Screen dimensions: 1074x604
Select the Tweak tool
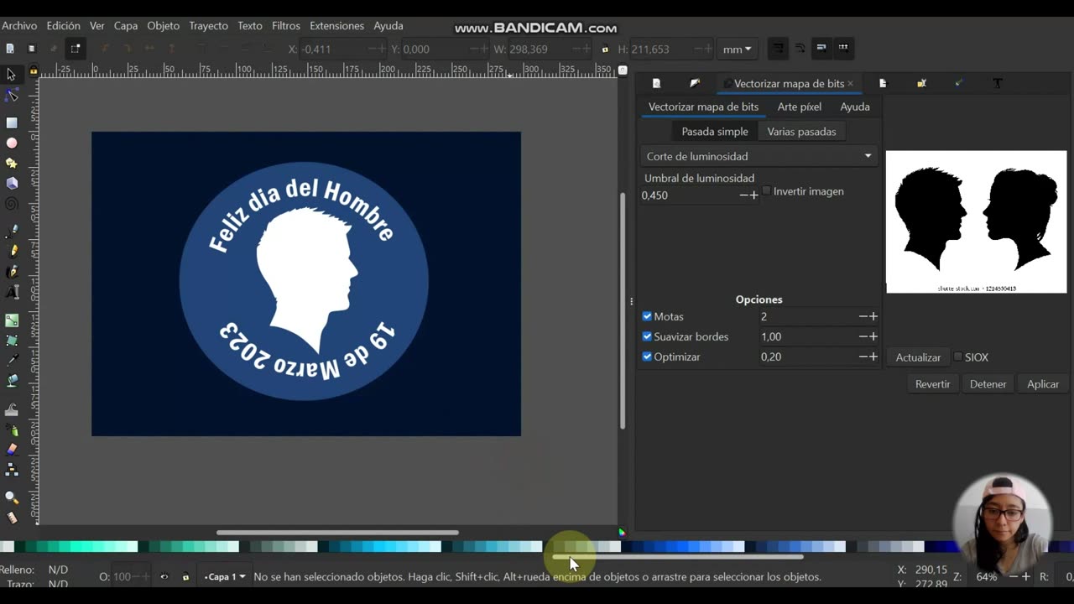point(12,409)
